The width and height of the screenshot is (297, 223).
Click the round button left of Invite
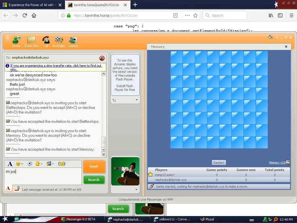coord(7,38)
